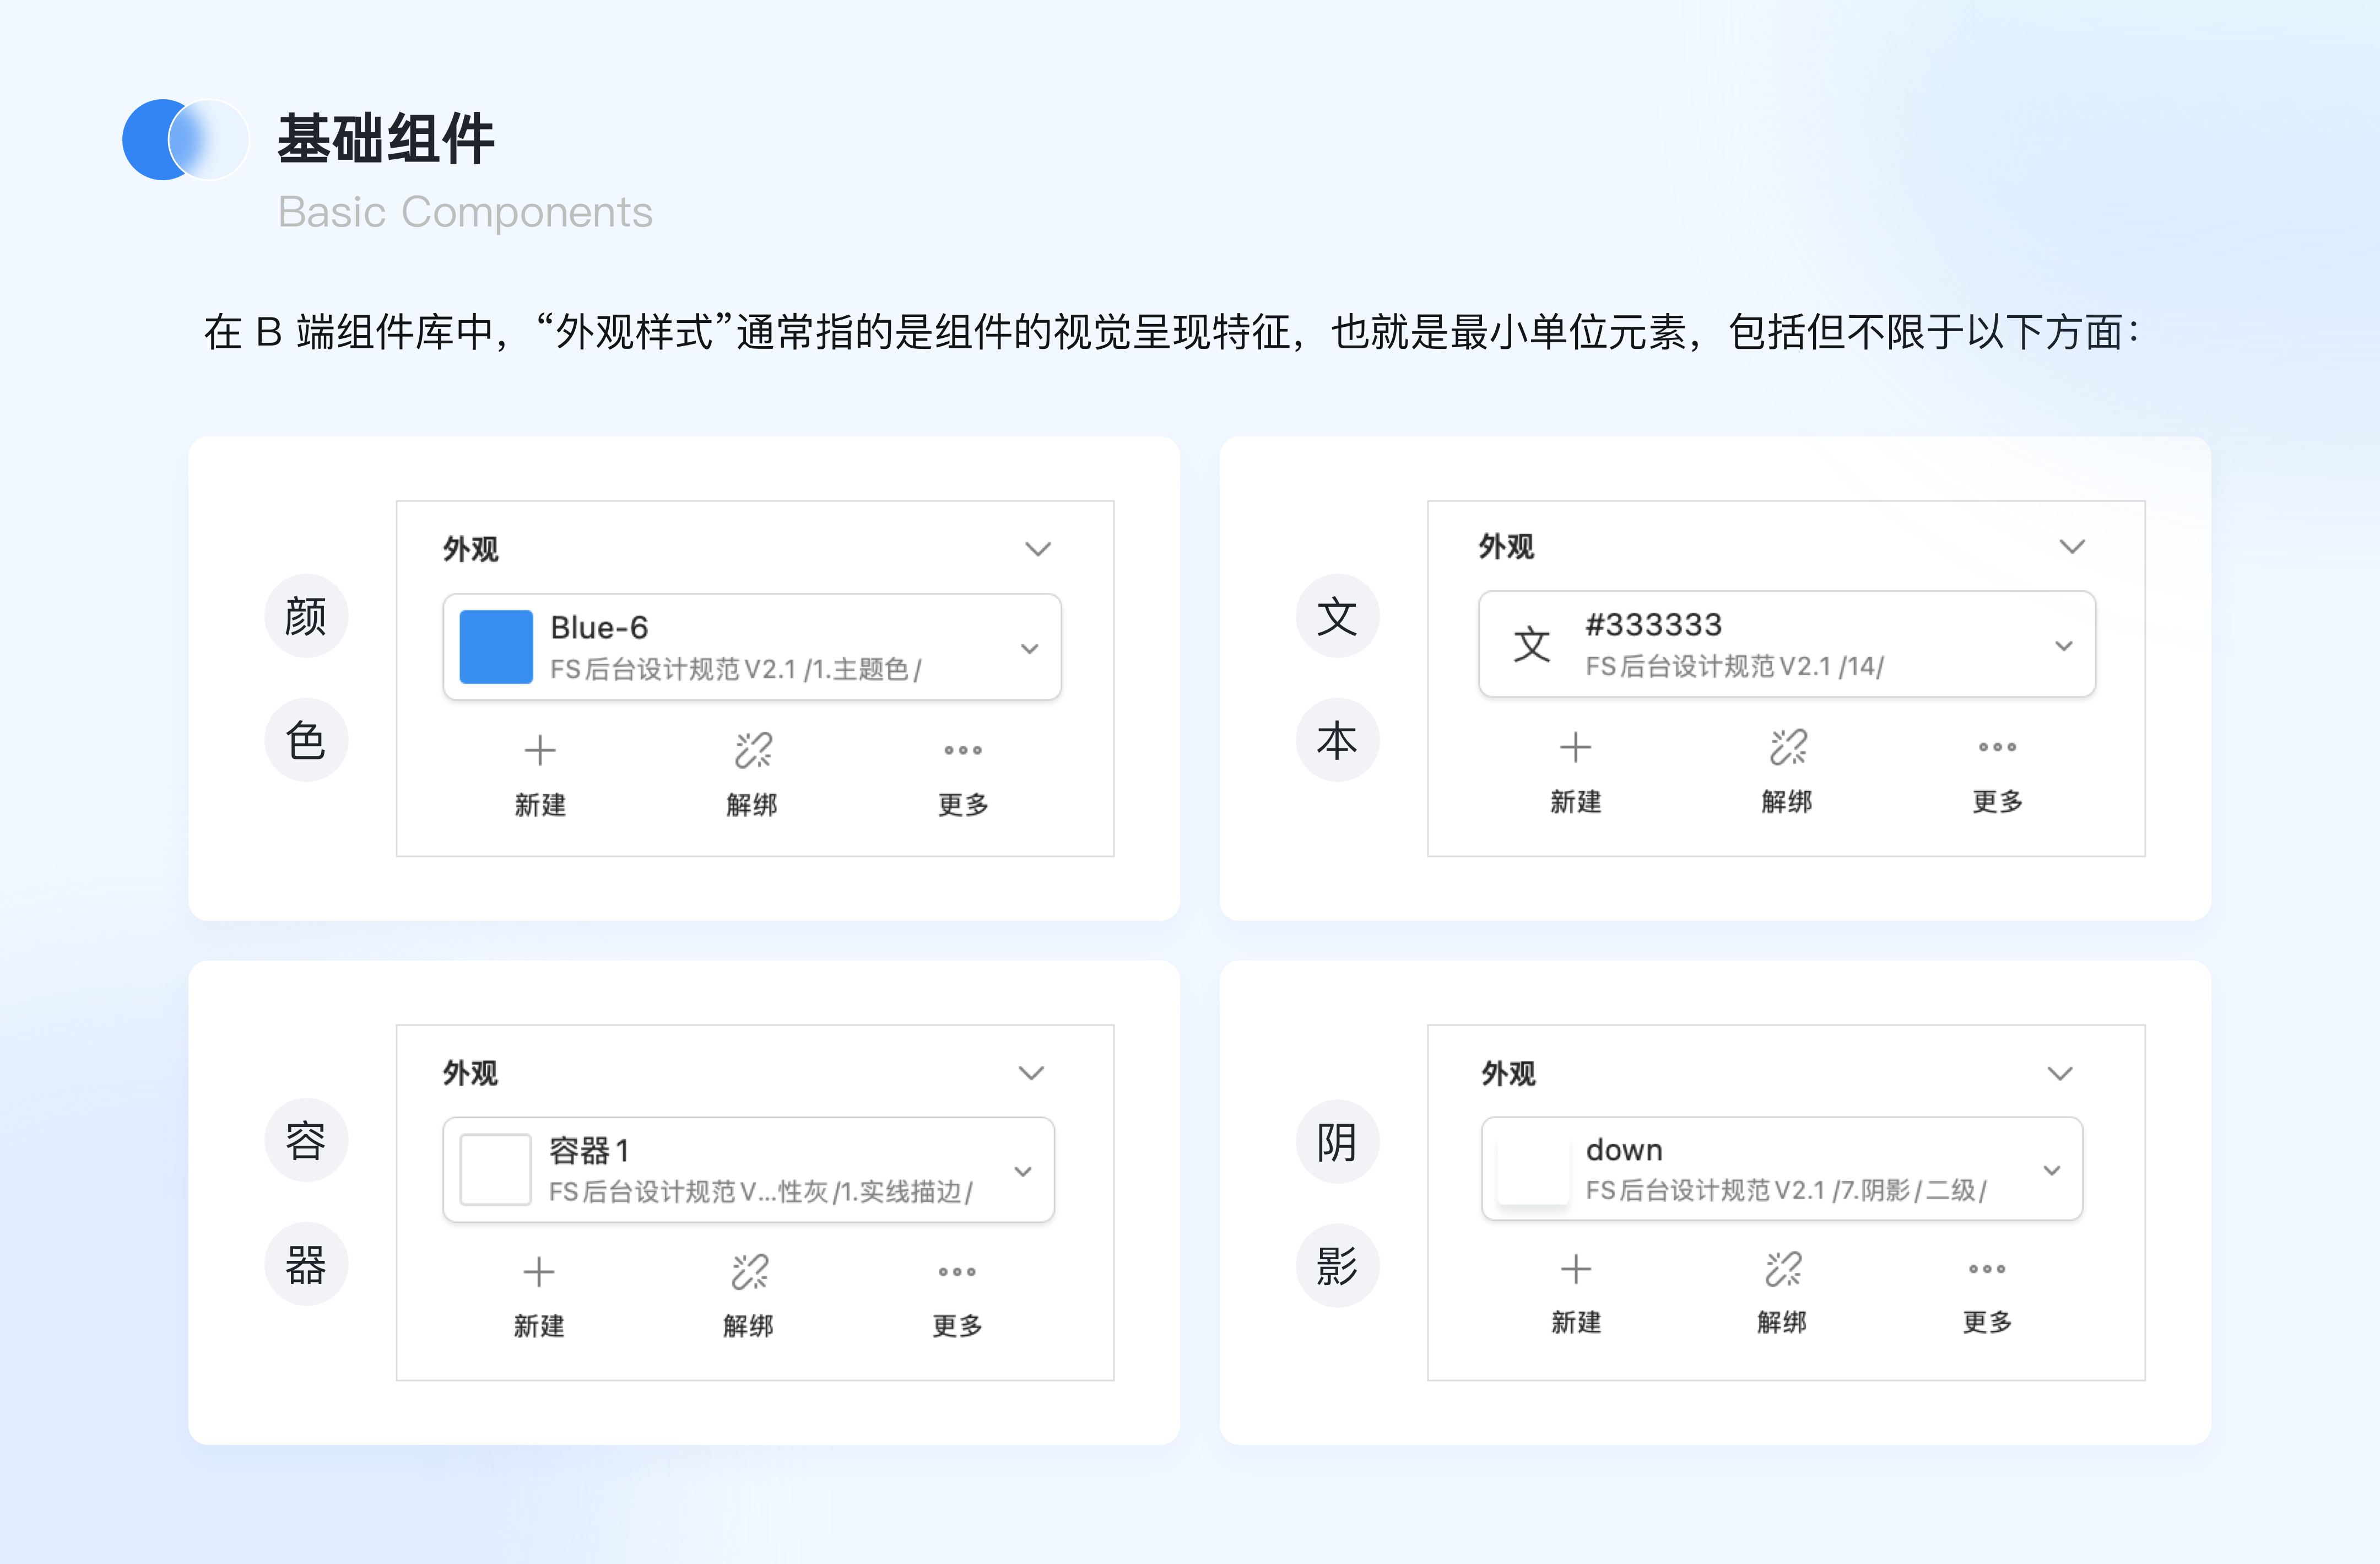Click the round 阴 label badge

[1337, 1142]
